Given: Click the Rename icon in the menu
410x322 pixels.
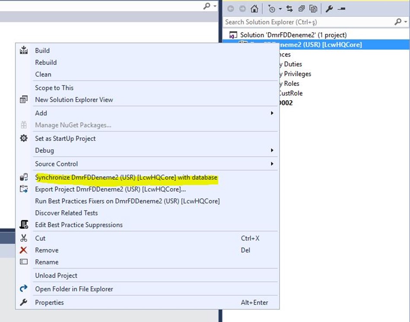Looking at the screenshot, I should (x=23, y=262).
